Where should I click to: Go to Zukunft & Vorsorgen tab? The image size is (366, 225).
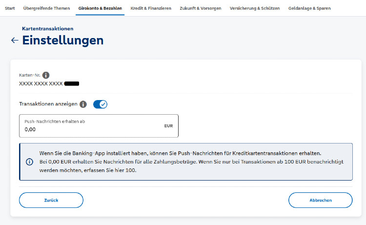tap(201, 8)
